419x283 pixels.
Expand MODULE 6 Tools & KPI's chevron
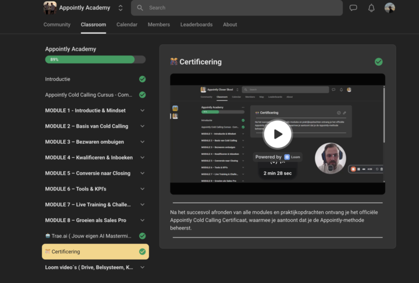point(143,189)
